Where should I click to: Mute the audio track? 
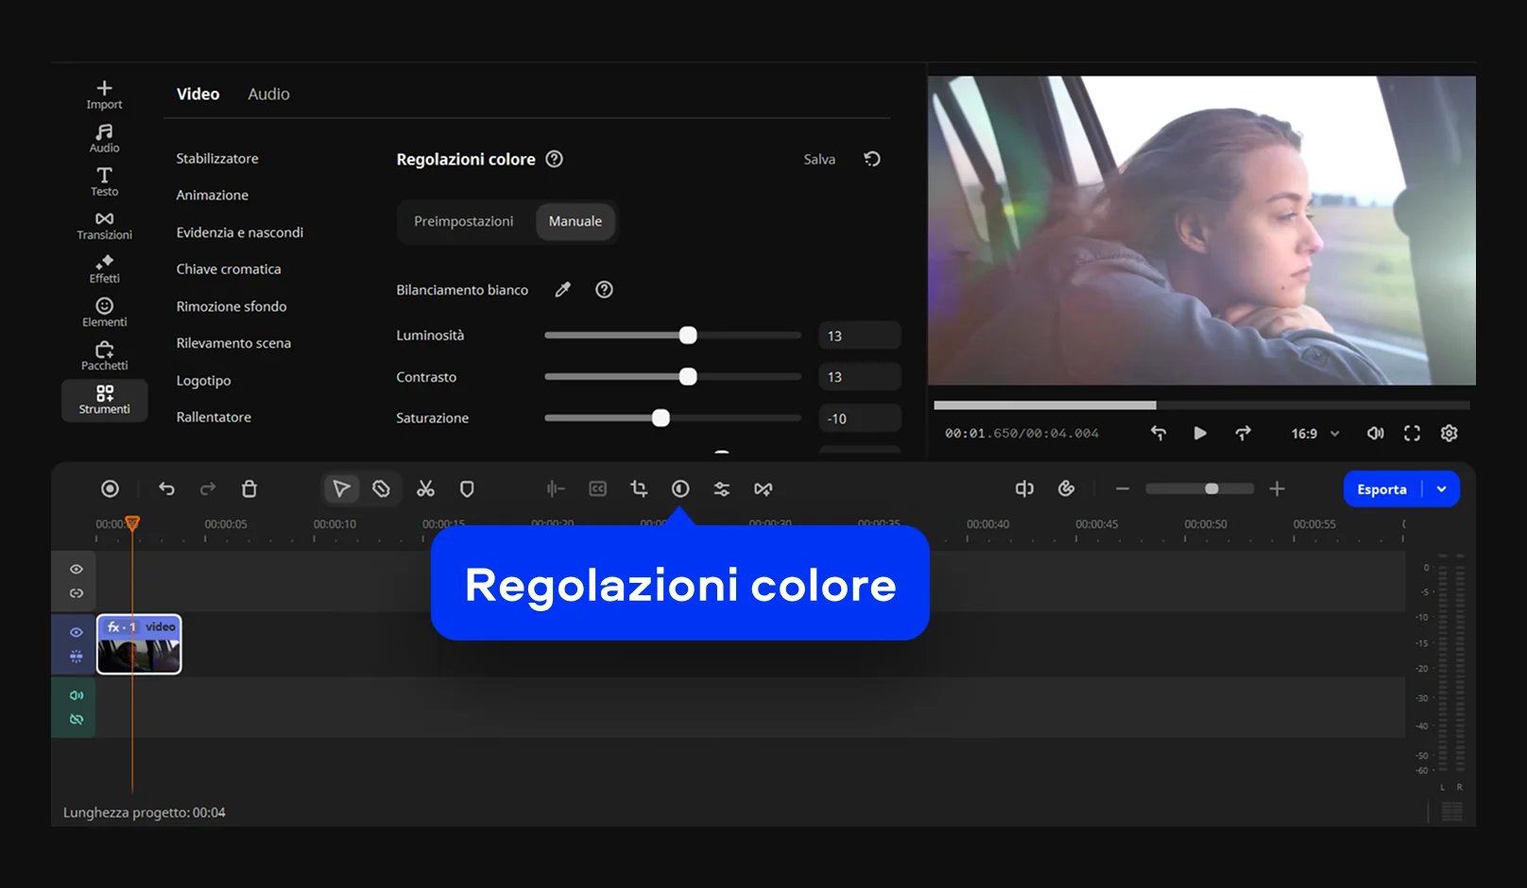(77, 695)
